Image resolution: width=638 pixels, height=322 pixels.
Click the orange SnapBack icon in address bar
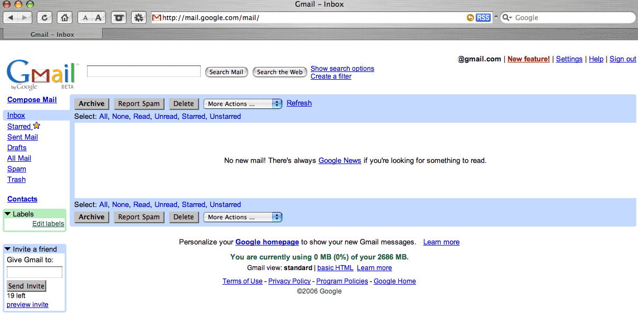click(470, 17)
